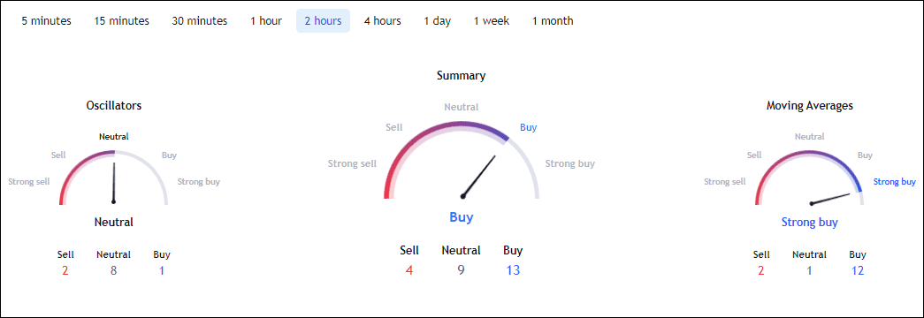This screenshot has width=924, height=318.
Task: Switch to 15 minutes interval
Action: point(121,21)
